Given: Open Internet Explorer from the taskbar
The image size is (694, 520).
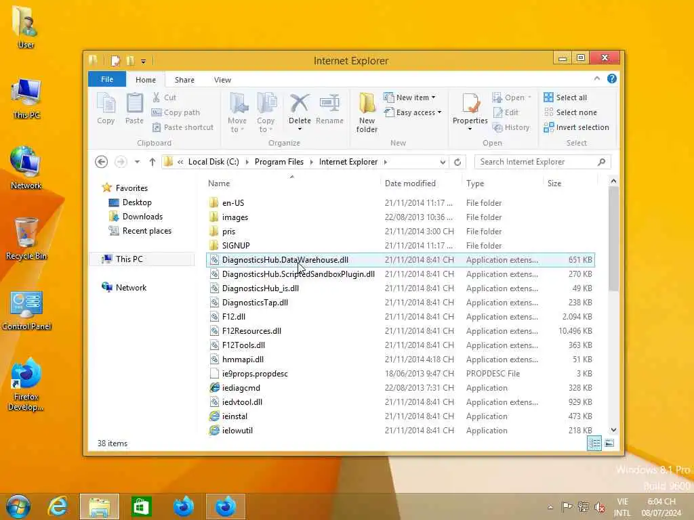Looking at the screenshot, I should click(x=58, y=506).
